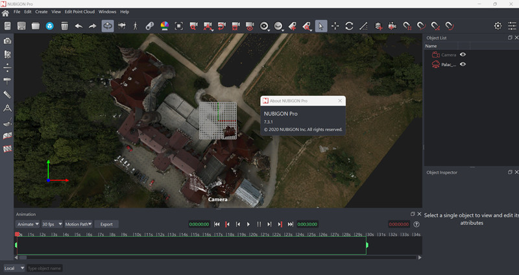Click the tag with red plus icon
The height and width of the screenshot is (275, 519).
tap(293, 26)
